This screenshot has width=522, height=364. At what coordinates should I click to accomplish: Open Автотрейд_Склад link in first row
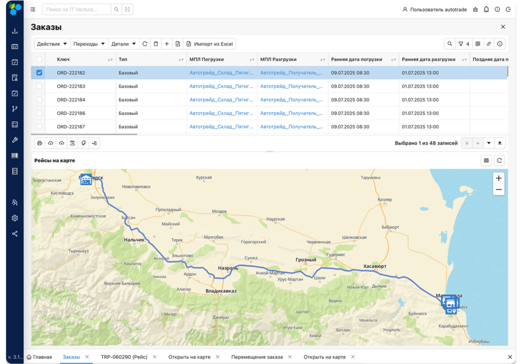pyautogui.click(x=221, y=73)
